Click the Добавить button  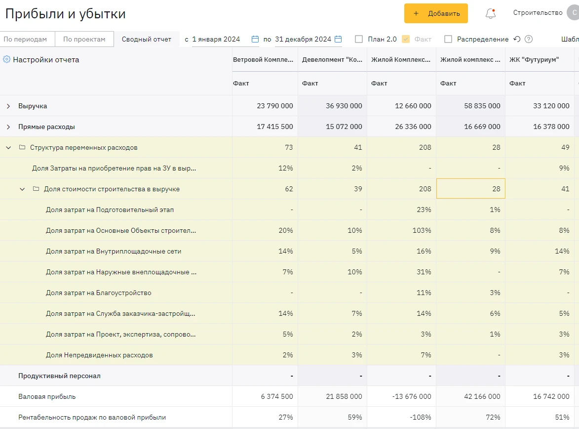(436, 13)
